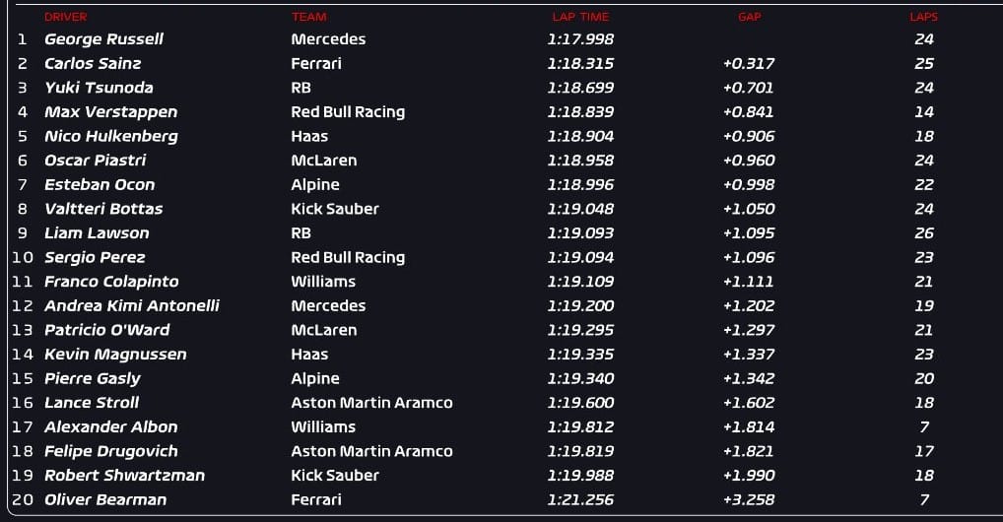Select Patricio O'Ward's McLaren team label
Screen dimensions: 1003x522
click(x=324, y=330)
